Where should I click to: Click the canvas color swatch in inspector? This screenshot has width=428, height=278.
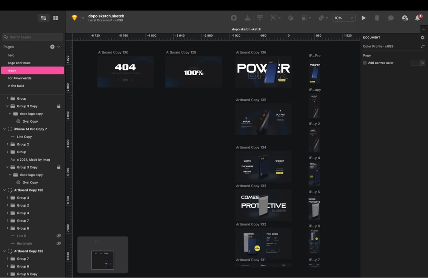click(x=415, y=63)
